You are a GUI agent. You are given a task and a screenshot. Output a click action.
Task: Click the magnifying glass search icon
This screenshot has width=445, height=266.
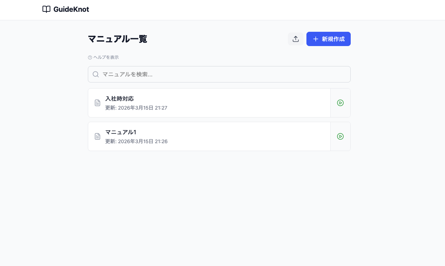tap(96, 74)
